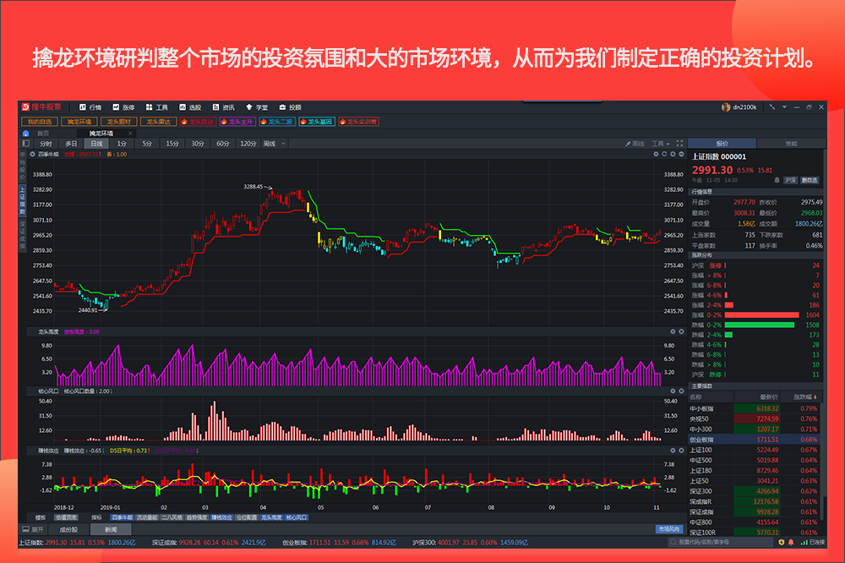Open the 涨停 limit-up menu
This screenshot has width=845, height=563.
123,107
